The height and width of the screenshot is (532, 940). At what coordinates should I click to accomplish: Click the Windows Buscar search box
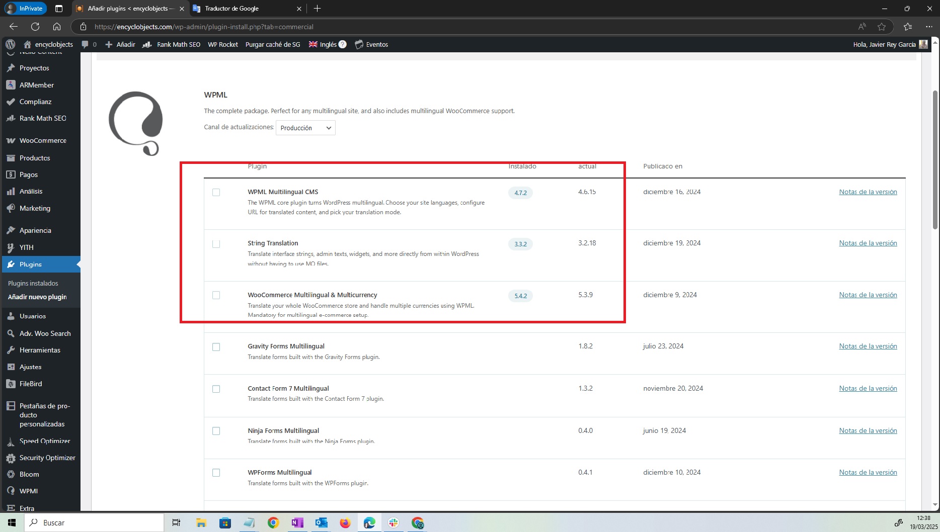[x=94, y=522]
